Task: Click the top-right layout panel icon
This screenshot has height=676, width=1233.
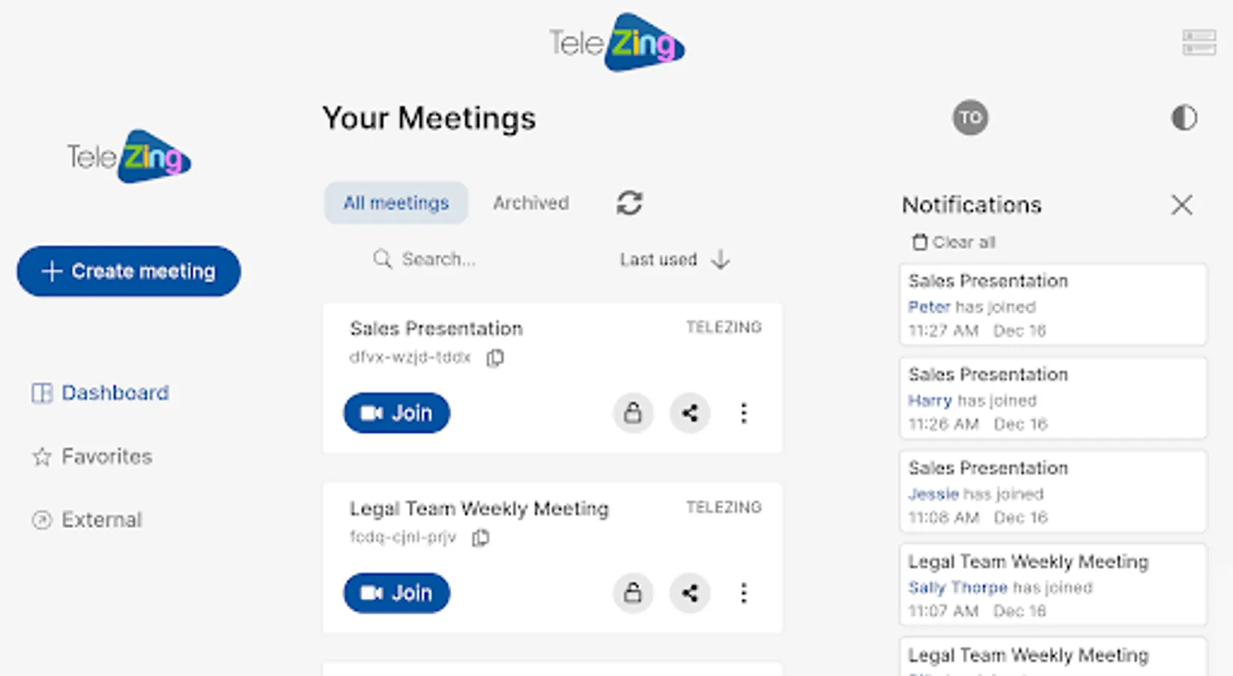Action: tap(1198, 42)
